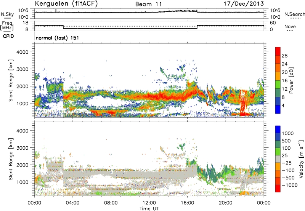Viewport: 305px width, 211px height.
Task: Click the velocity colorbar value 1000
Action: [288, 133]
